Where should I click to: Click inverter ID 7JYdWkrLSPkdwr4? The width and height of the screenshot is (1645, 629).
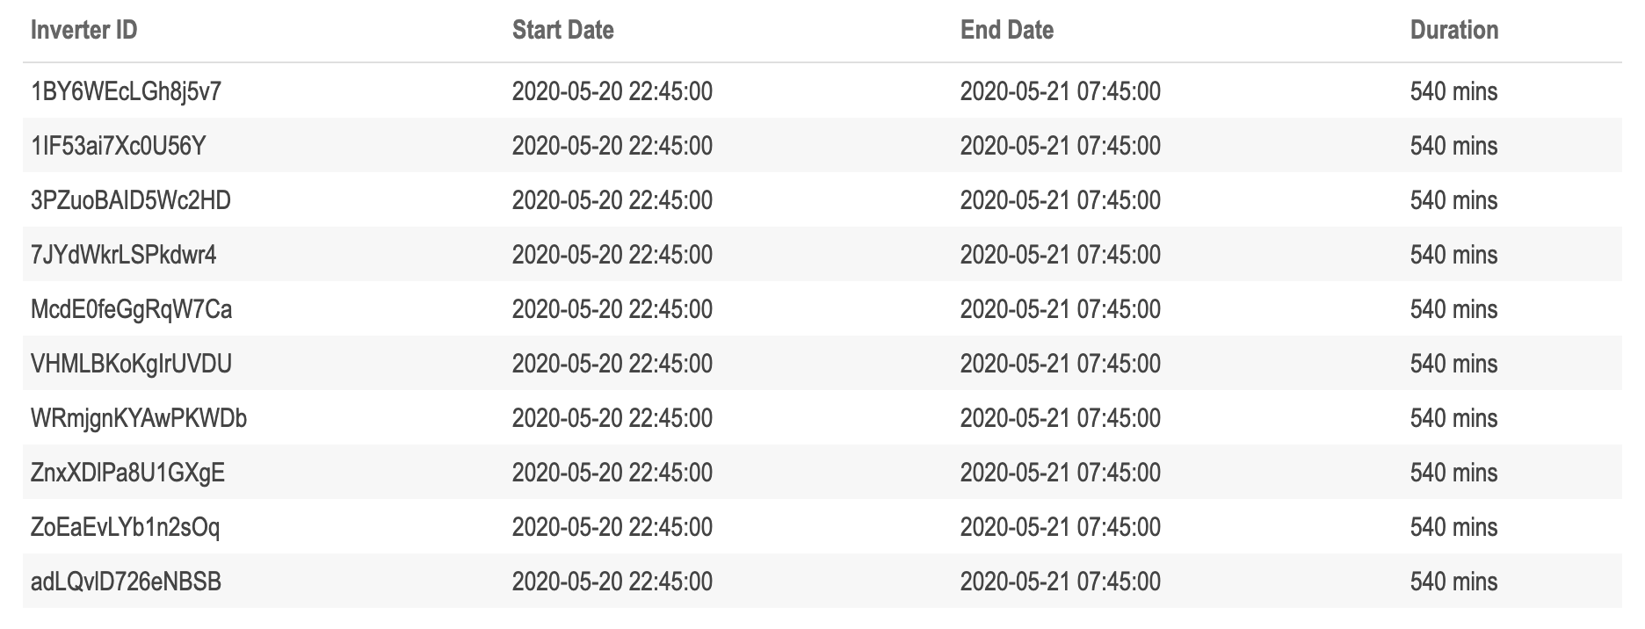(124, 255)
